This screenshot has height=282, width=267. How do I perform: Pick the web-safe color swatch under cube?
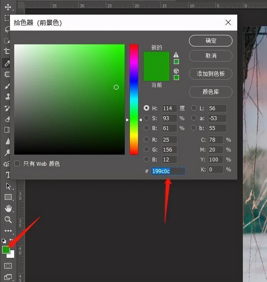[176, 77]
